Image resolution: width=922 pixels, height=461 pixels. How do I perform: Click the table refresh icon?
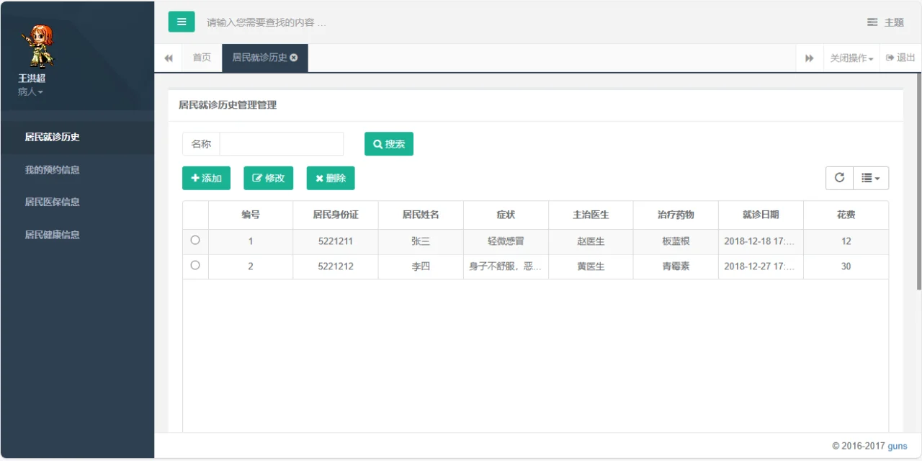[839, 178]
